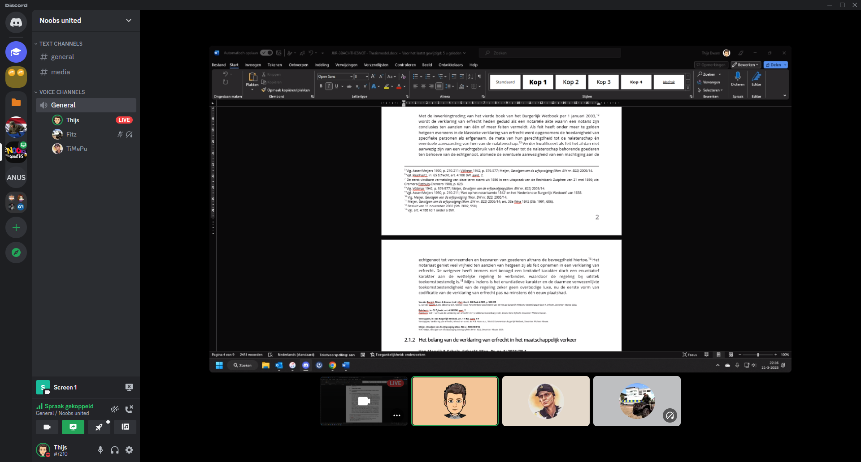
Task: Click Spraak gekoppeld connection status
Action: [x=69, y=406]
